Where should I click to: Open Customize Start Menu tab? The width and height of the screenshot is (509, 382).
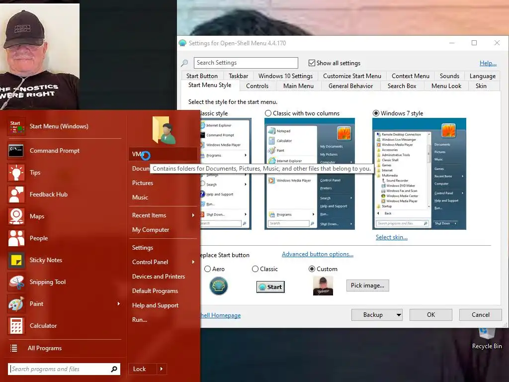(352, 76)
